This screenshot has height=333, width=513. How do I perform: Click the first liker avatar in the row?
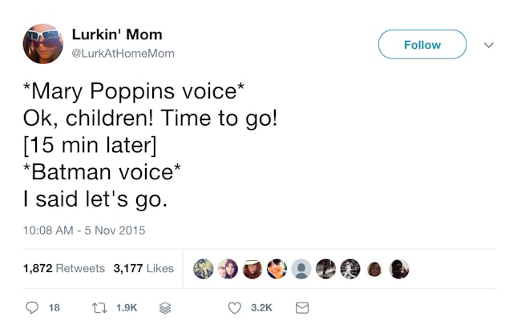[204, 269]
